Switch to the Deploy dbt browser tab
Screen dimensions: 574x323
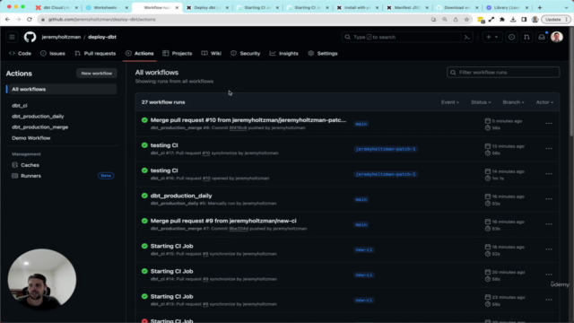(x=207, y=7)
